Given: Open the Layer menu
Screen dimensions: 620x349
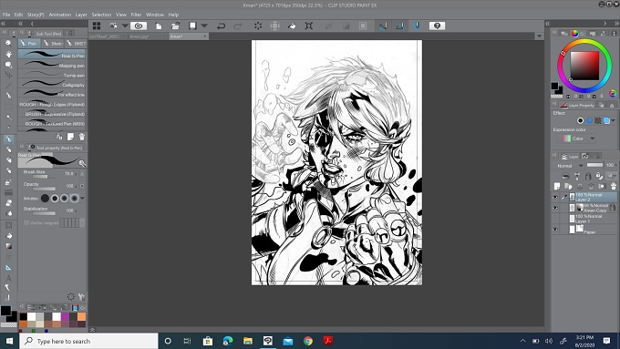Looking at the screenshot, I should tap(81, 15).
